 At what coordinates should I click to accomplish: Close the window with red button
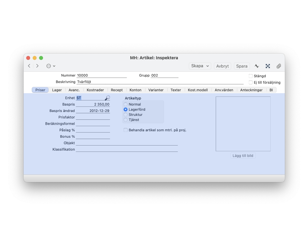coord(28,58)
